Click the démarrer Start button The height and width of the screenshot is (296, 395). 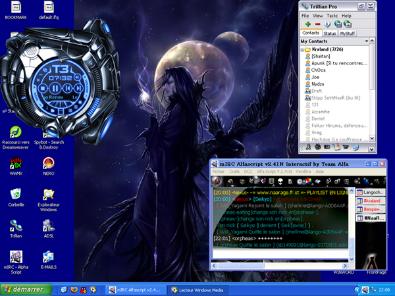[26, 289]
